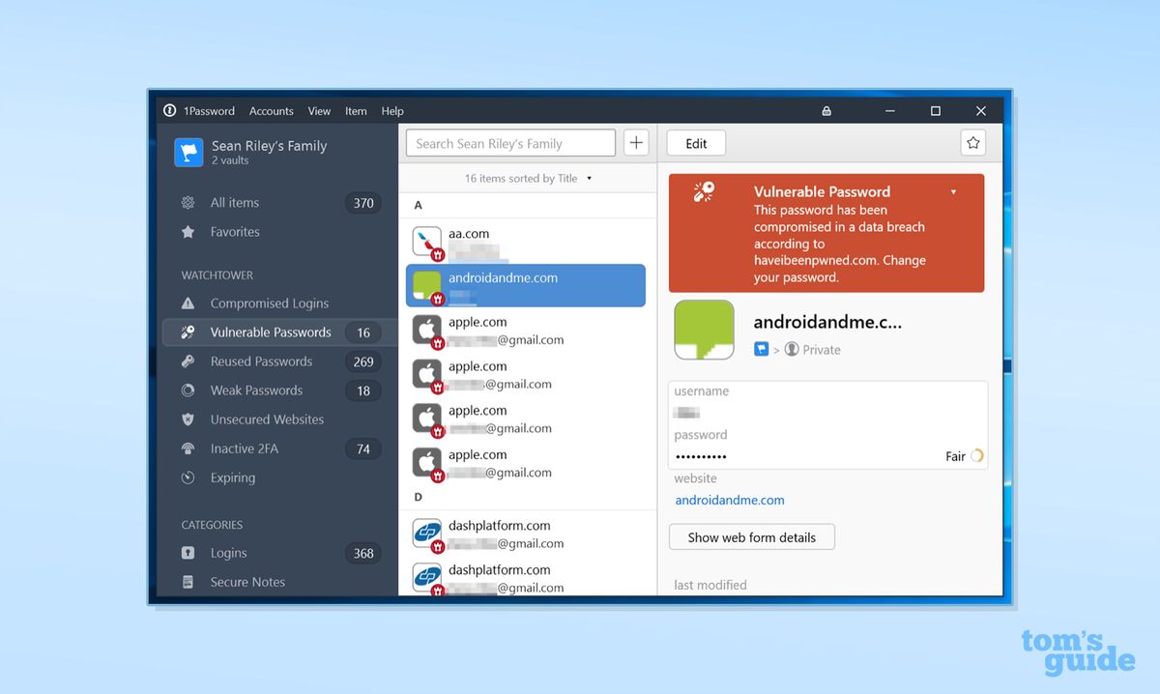Mark androidandme.com as favorite with the star
The image size is (1160, 694).
pyautogui.click(x=972, y=142)
